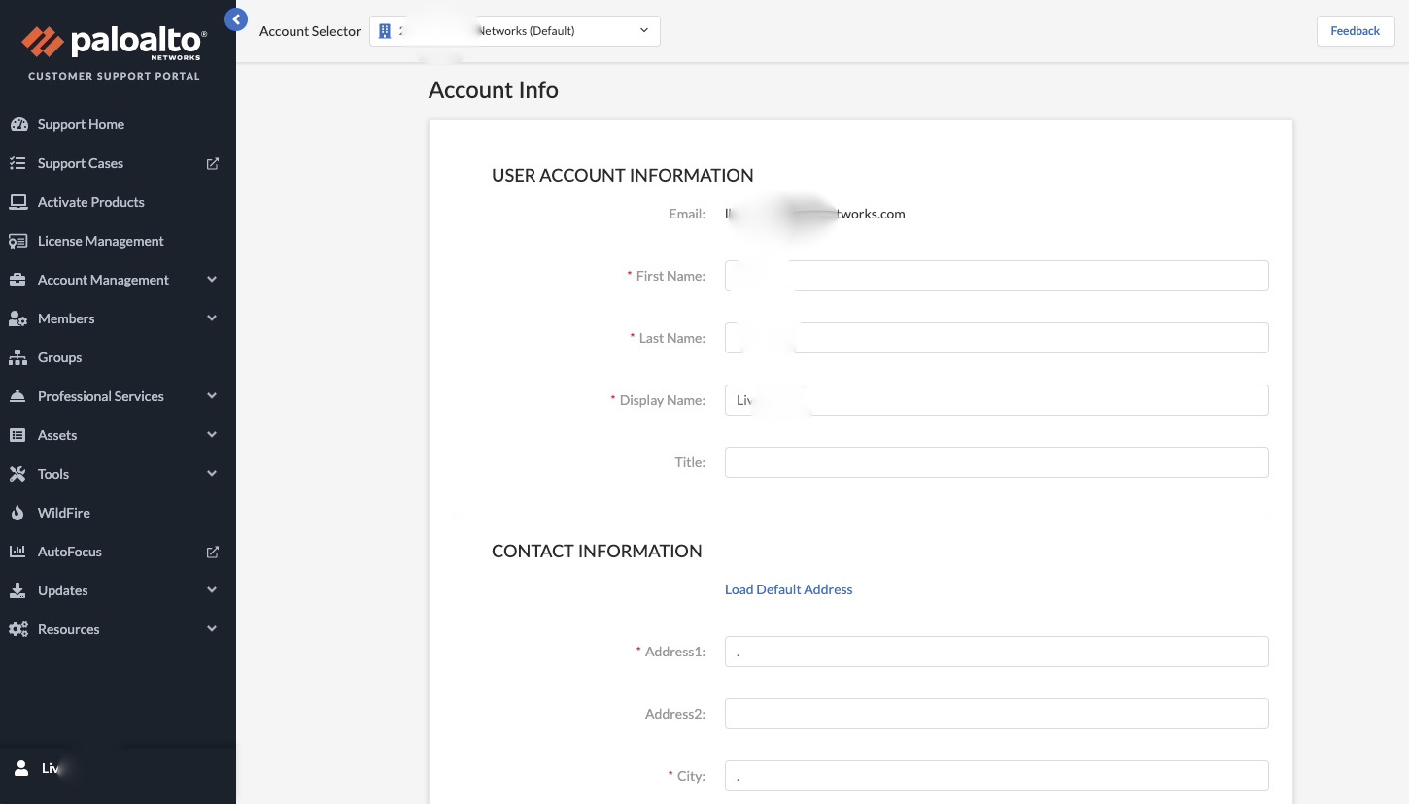The width and height of the screenshot is (1409, 804).
Task: Click the Activate Products laptop icon
Action: (17, 202)
